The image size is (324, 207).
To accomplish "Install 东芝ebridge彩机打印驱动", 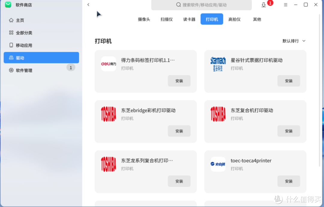I will click(x=179, y=131).
